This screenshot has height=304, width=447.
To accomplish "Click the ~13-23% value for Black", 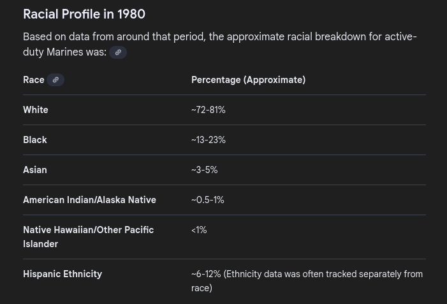I will click(209, 140).
